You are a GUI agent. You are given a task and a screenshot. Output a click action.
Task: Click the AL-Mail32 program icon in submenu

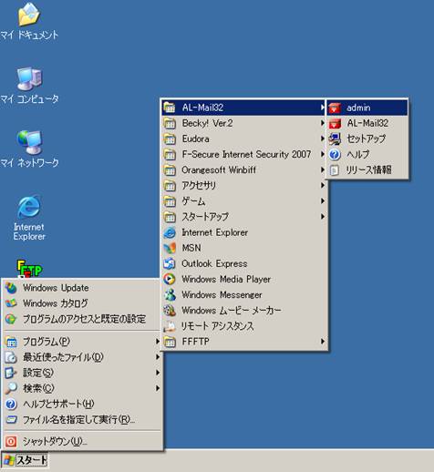click(x=335, y=123)
